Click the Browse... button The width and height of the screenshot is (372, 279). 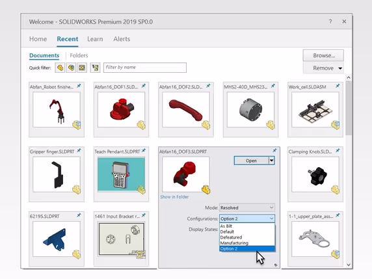pos(323,55)
